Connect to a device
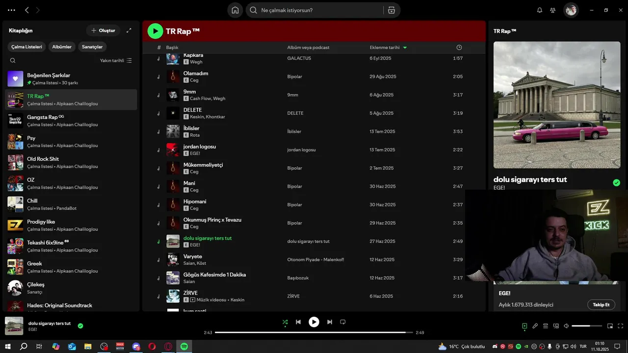Image resolution: width=628 pixels, height=353 pixels. coord(556,326)
